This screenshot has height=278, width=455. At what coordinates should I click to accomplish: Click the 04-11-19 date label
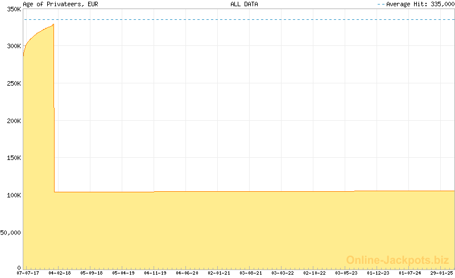click(155, 273)
